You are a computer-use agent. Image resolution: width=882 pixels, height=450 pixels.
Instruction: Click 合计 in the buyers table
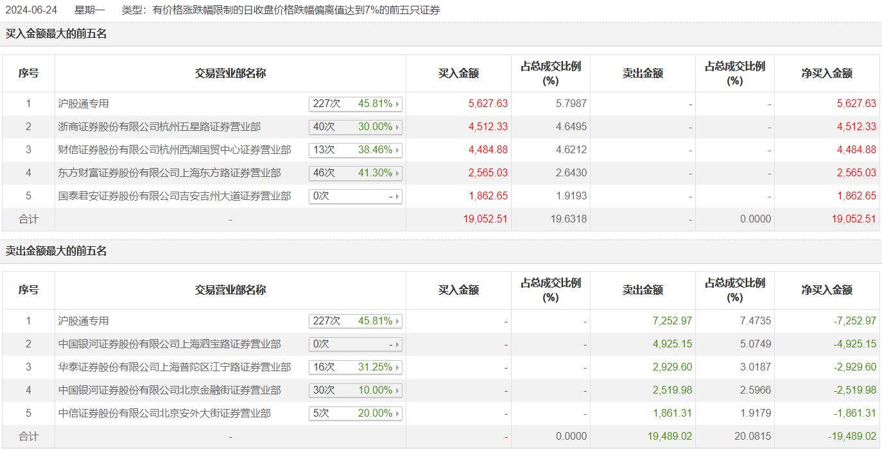[x=28, y=219]
